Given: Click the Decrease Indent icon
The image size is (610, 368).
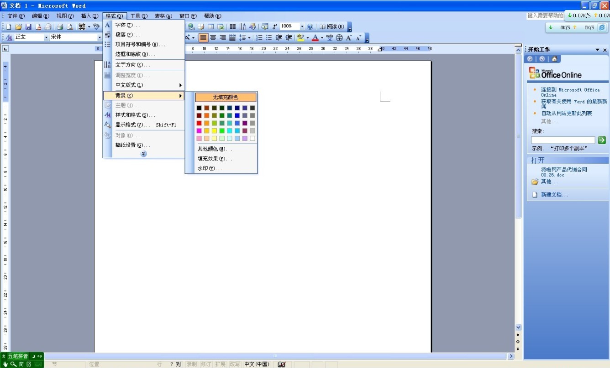Looking at the screenshot, I should tap(279, 38).
